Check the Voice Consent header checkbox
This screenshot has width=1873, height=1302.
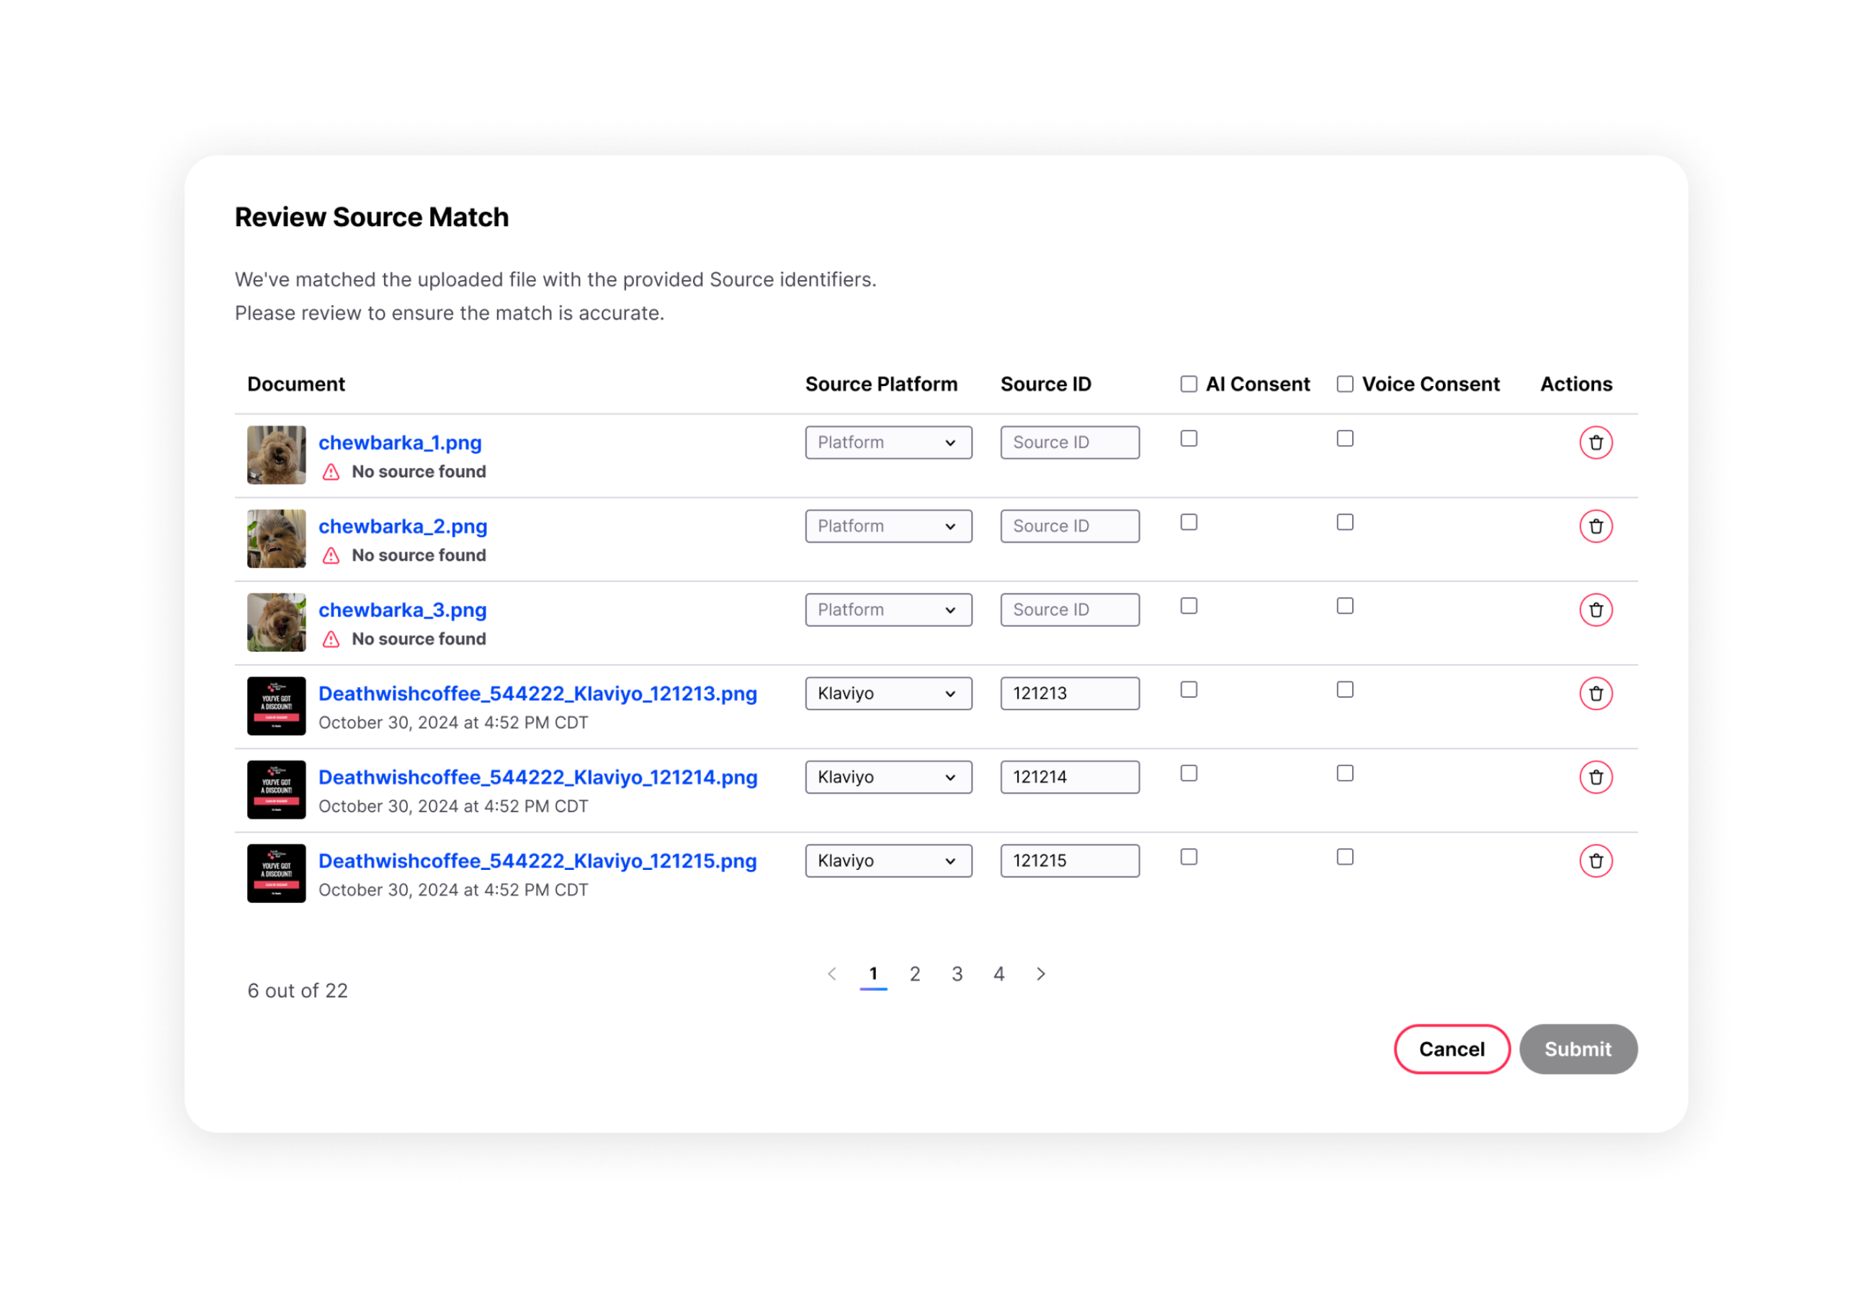(x=1344, y=384)
